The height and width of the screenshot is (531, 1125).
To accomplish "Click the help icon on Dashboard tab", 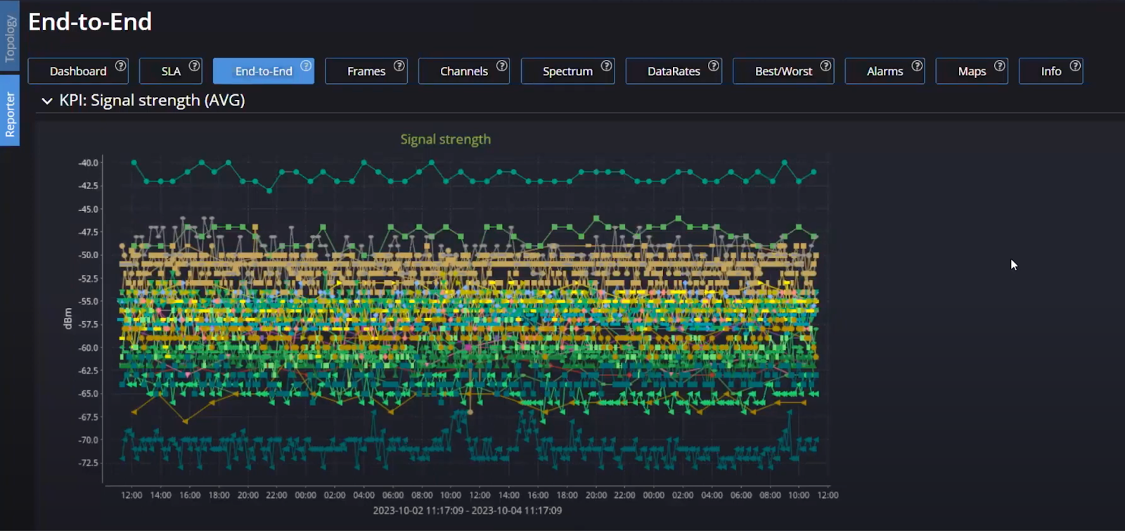I will point(121,65).
